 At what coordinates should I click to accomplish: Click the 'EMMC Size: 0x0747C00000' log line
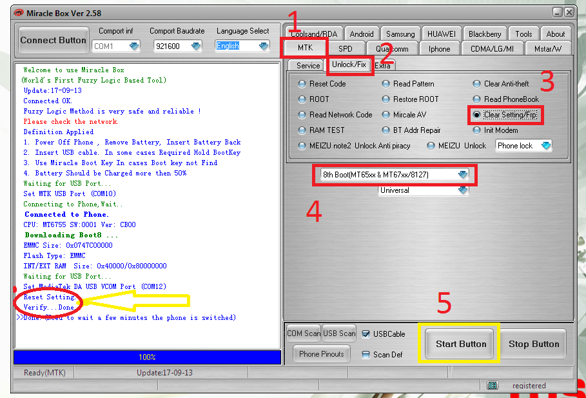[x=68, y=245]
